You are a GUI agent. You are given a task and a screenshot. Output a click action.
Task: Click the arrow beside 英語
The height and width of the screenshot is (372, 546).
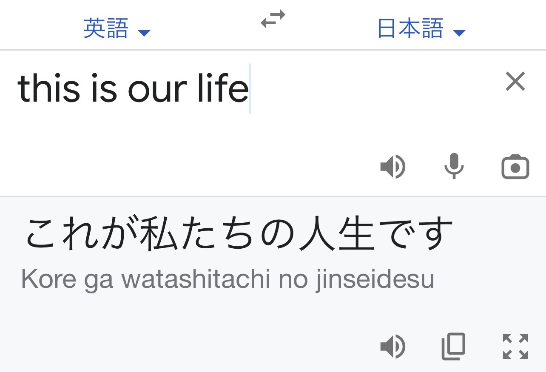(144, 33)
